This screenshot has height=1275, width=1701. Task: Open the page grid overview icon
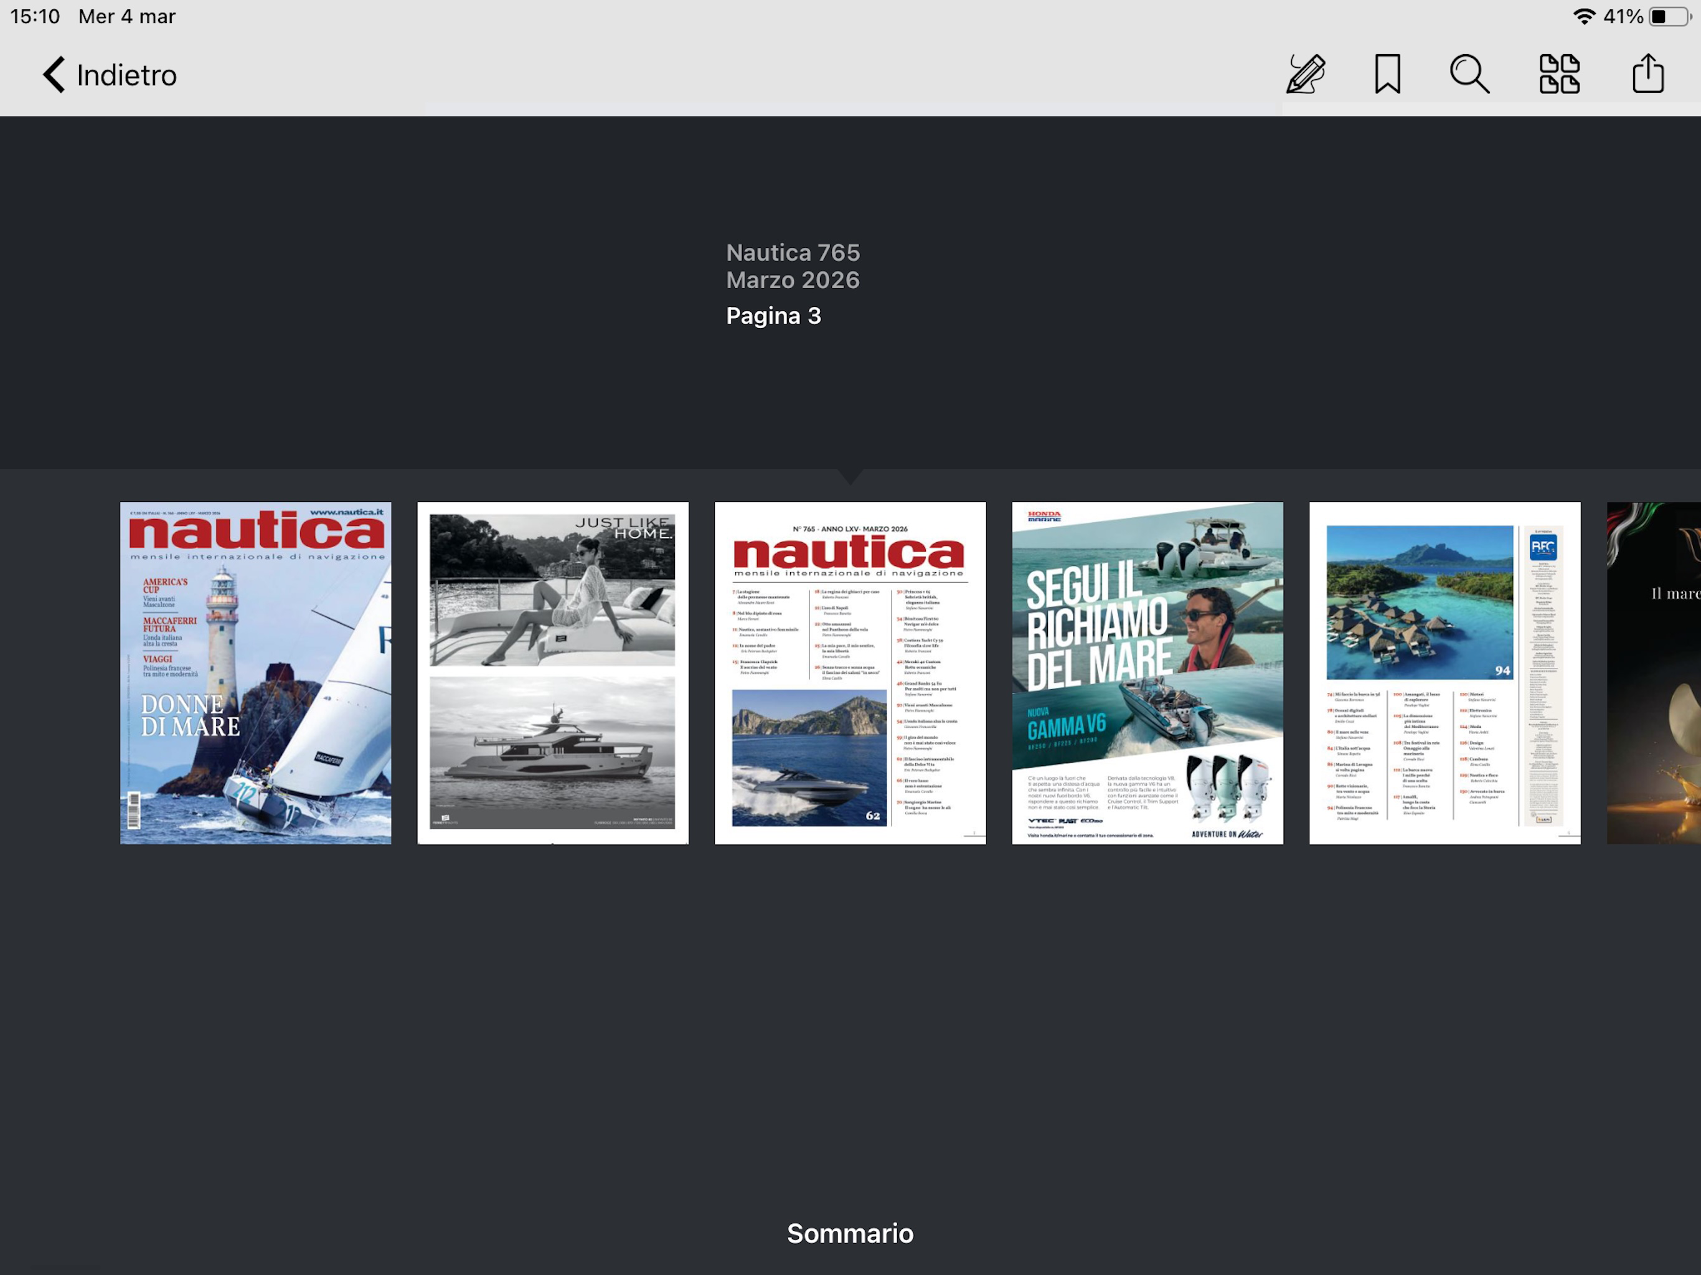coord(1559,74)
